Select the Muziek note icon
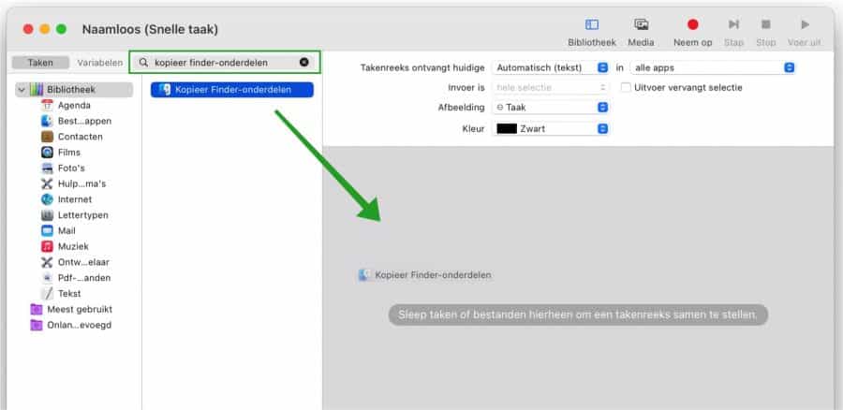 (x=48, y=246)
